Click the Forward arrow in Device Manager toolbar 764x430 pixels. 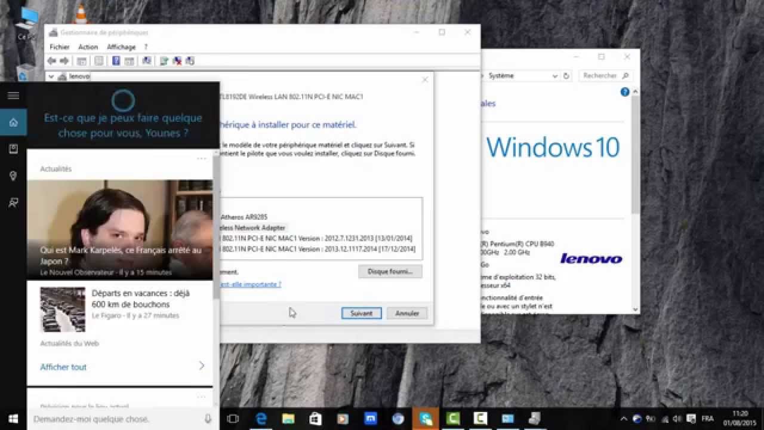point(64,61)
